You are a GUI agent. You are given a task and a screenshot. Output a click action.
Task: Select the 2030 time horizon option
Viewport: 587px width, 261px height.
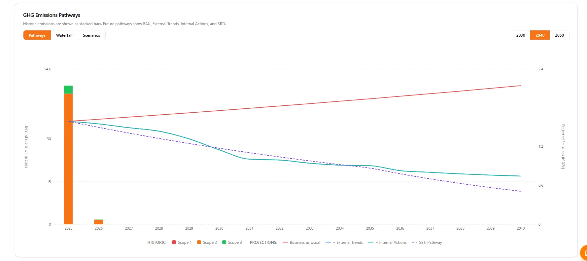[520, 35]
